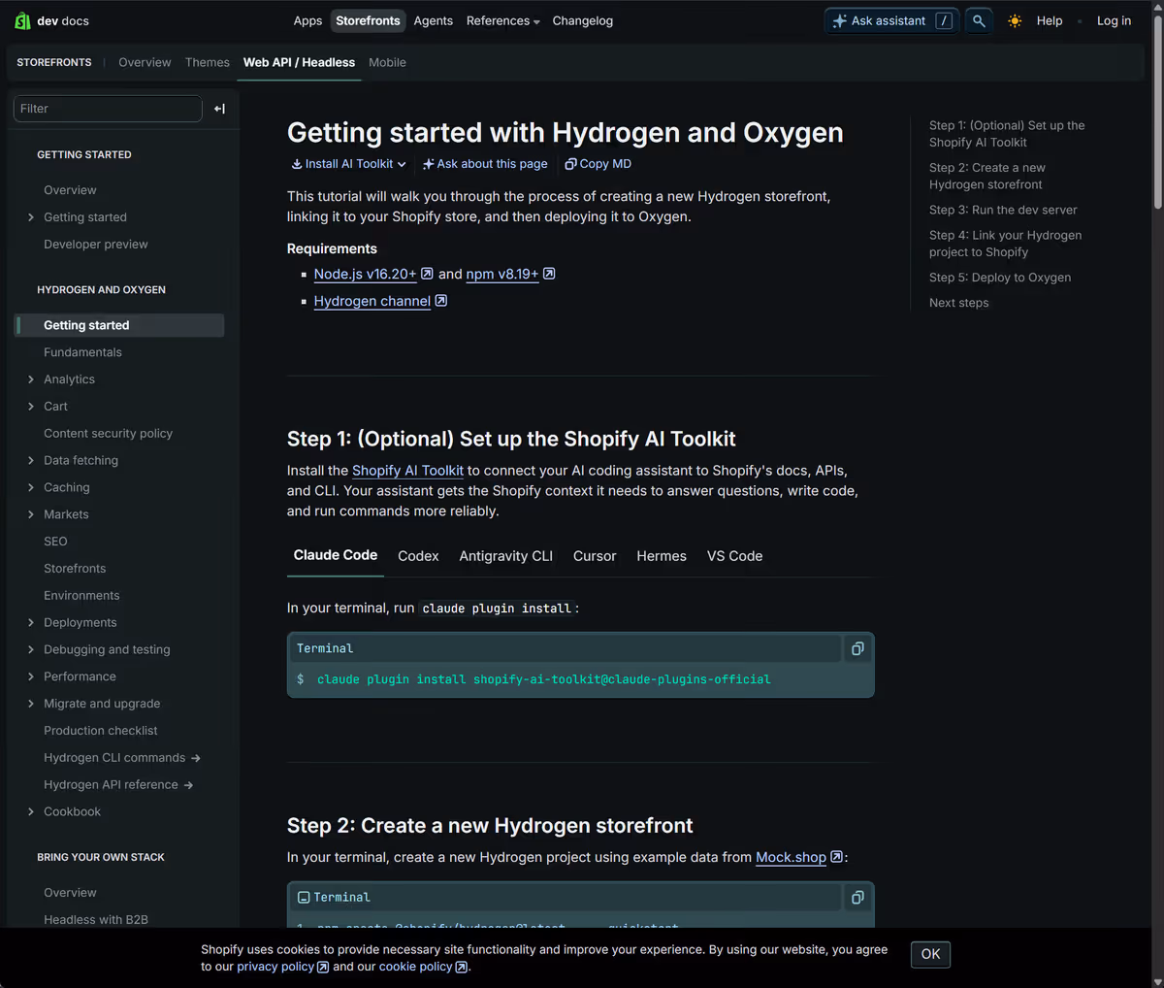The width and height of the screenshot is (1164, 988).
Task: Copy the claude plugin install command
Action: (857, 648)
